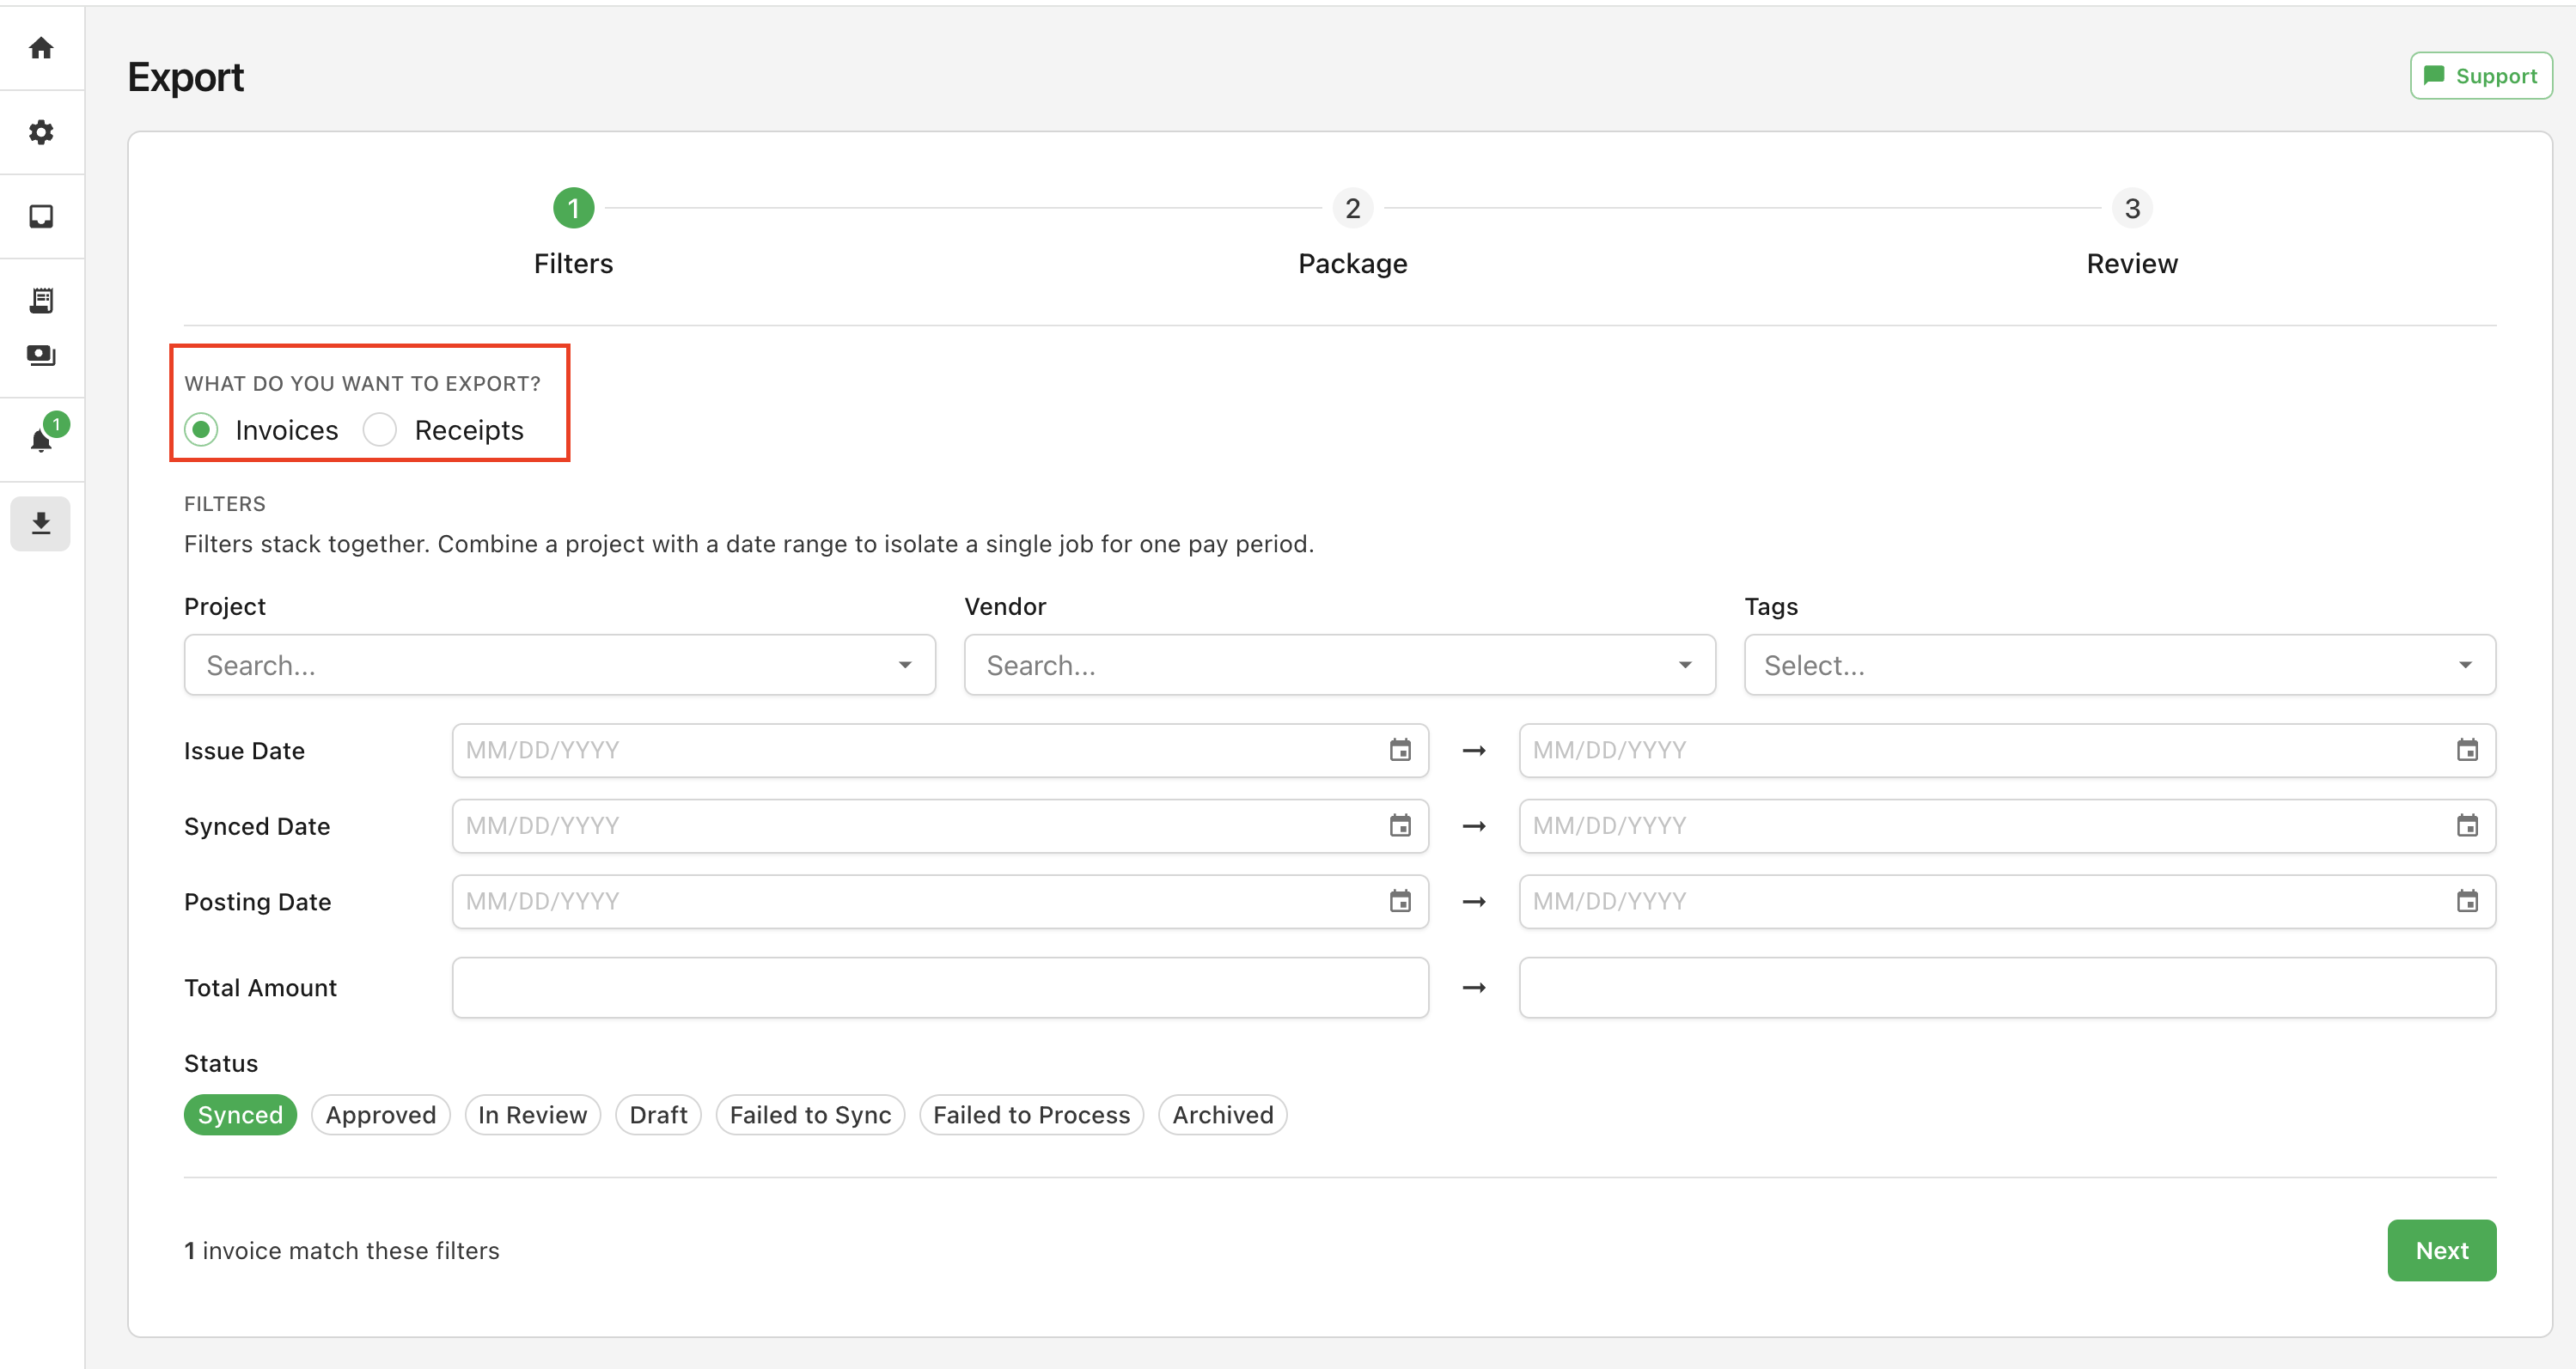This screenshot has height=1369, width=2576.
Task: Open calendar for Synced Date start
Action: (x=1400, y=825)
